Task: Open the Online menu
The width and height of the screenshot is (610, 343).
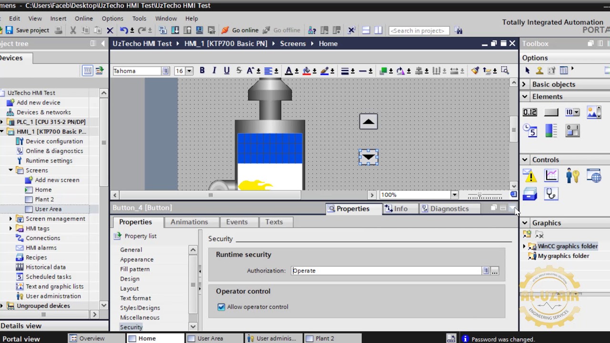Action: click(83, 19)
